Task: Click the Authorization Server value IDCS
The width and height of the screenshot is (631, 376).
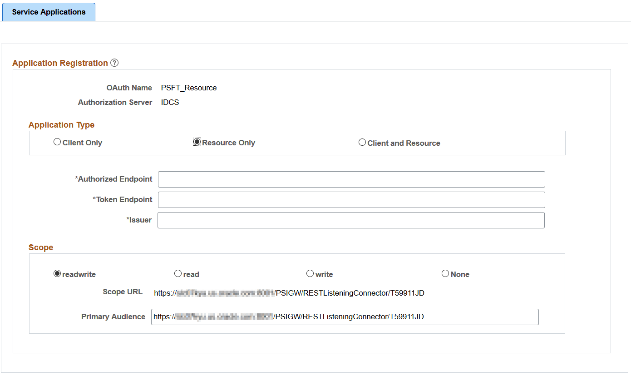Action: coord(170,102)
